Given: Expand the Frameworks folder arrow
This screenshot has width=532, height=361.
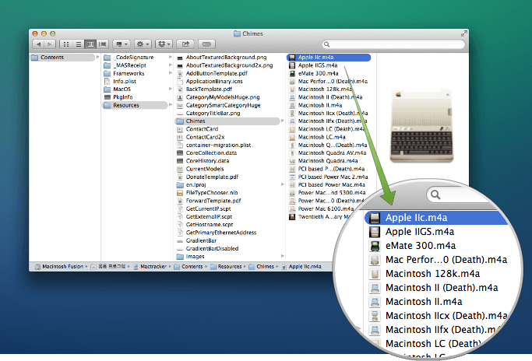Looking at the screenshot, I should point(171,73).
